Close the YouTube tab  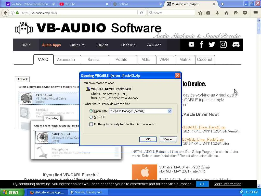[x=107, y=4]
